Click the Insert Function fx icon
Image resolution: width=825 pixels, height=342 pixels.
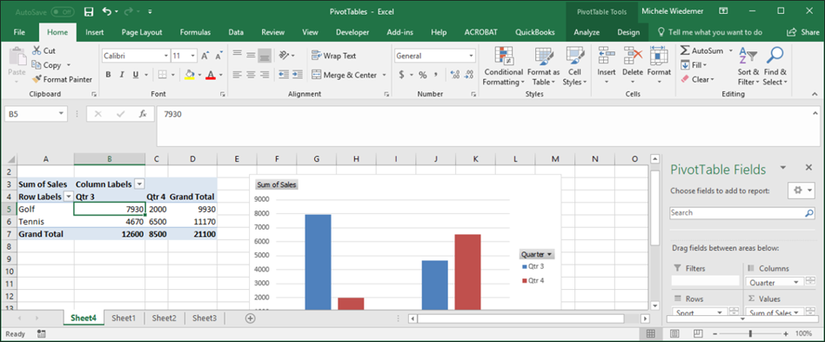tap(143, 114)
